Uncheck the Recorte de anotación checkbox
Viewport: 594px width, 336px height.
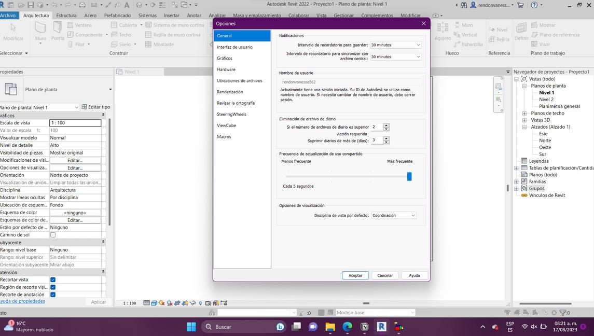pos(53,295)
